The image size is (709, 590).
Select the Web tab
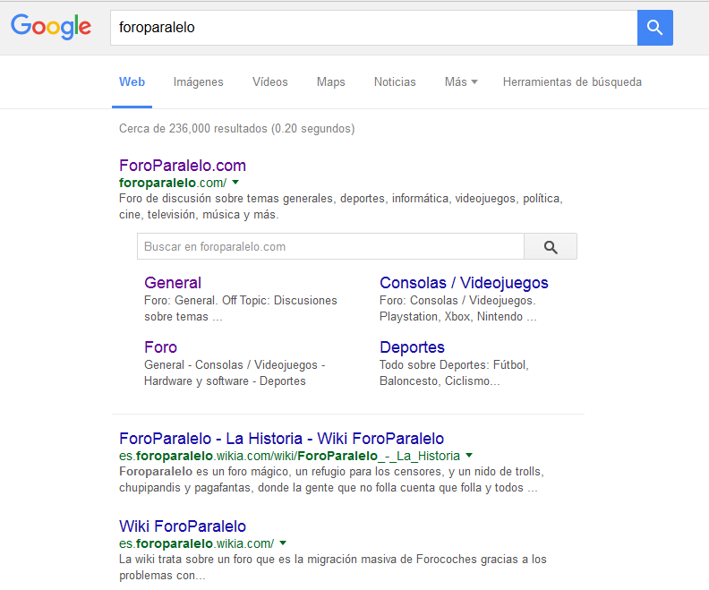tap(132, 82)
